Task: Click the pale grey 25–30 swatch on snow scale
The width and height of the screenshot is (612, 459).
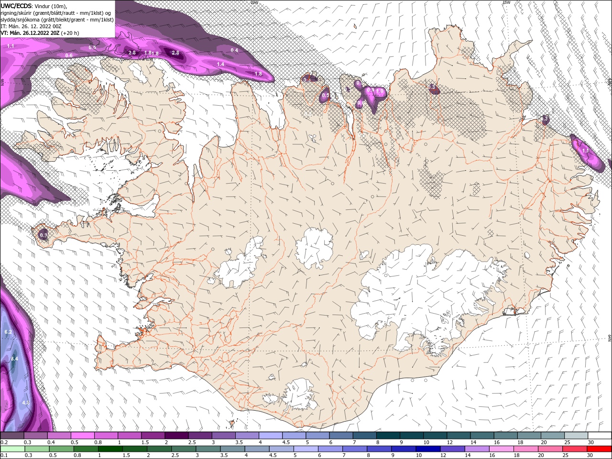Action: click(x=577, y=436)
